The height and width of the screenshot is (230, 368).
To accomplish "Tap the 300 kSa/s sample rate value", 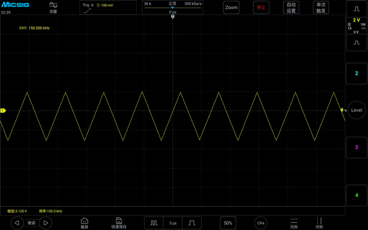I will pos(193,4).
